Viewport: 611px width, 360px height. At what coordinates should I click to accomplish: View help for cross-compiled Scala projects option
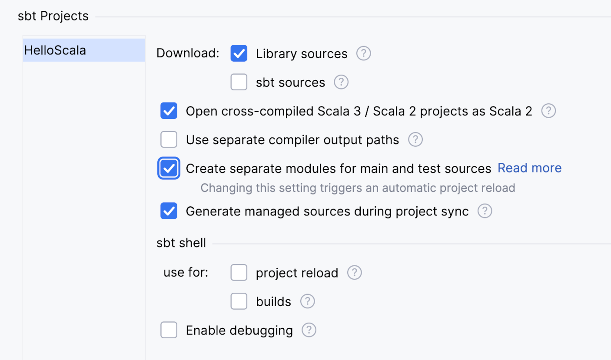(x=548, y=111)
